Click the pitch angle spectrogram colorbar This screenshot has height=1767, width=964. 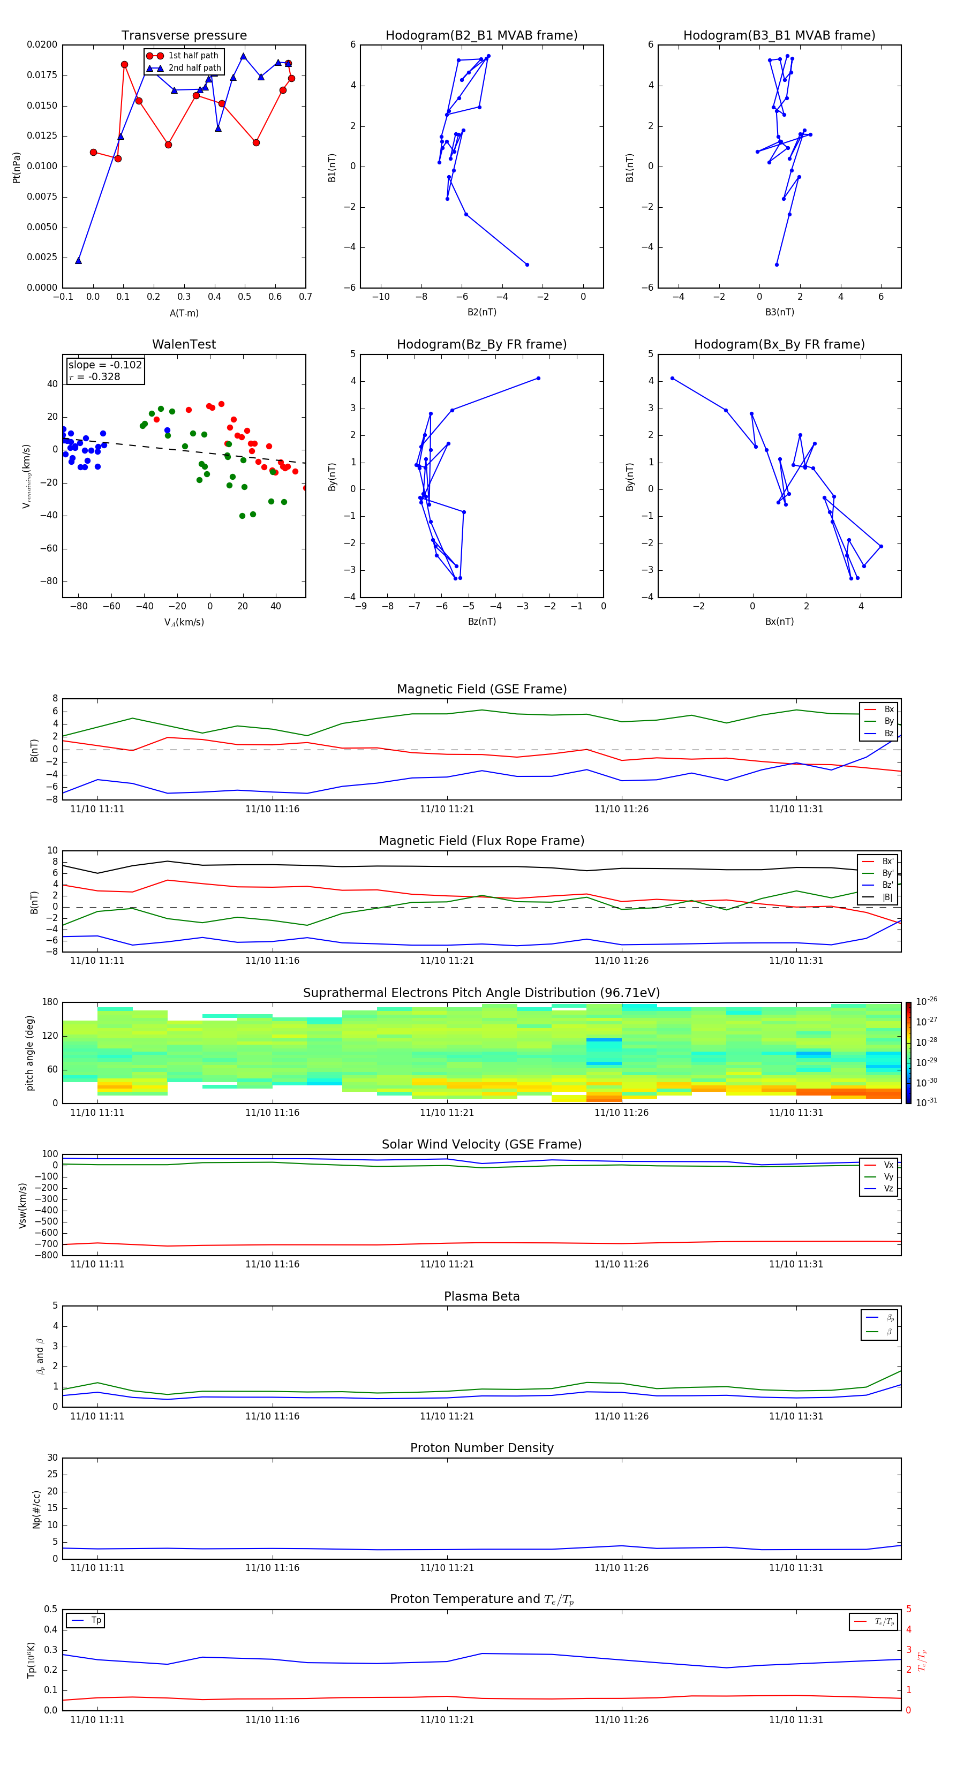point(908,1053)
